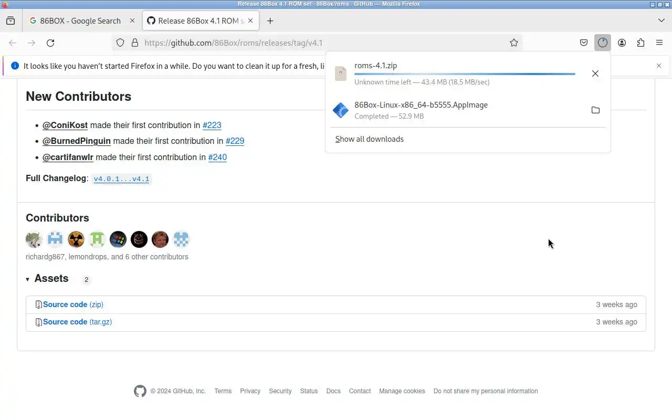Click the roms-4.1.zip file icon

point(341,73)
